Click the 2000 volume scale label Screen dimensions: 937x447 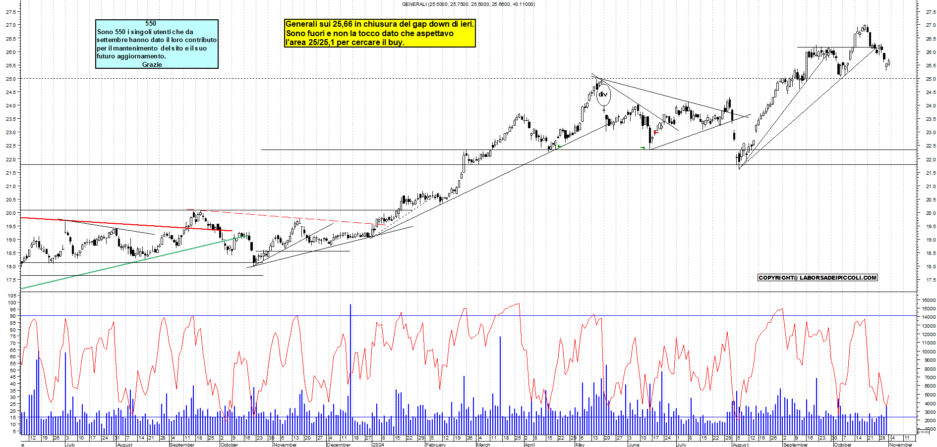(x=930, y=421)
